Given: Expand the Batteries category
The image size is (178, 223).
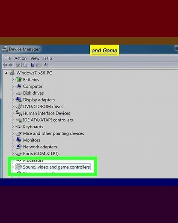Looking at the screenshot, I should [13, 79].
